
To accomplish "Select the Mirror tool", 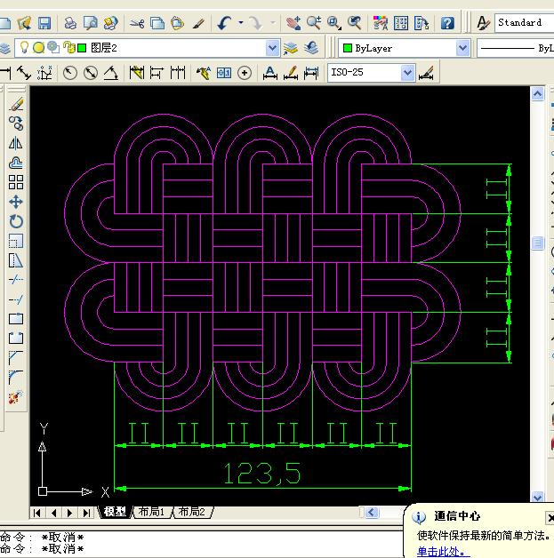I will (x=16, y=143).
